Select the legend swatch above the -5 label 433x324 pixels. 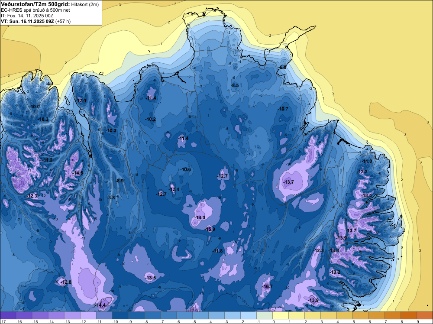[x=200, y=315]
